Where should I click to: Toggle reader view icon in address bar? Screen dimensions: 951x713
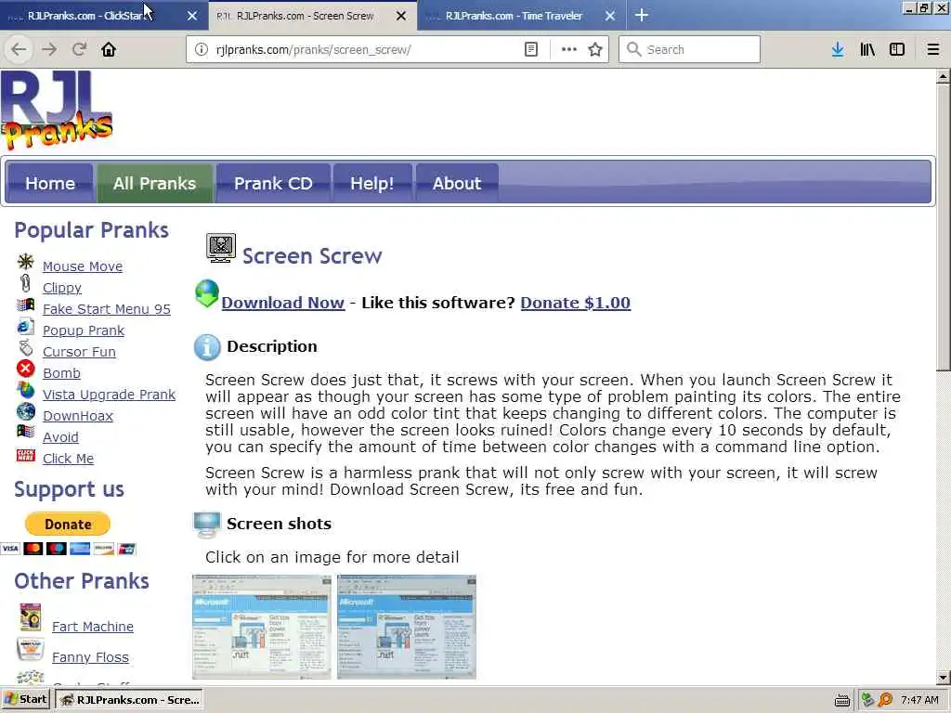(x=530, y=49)
